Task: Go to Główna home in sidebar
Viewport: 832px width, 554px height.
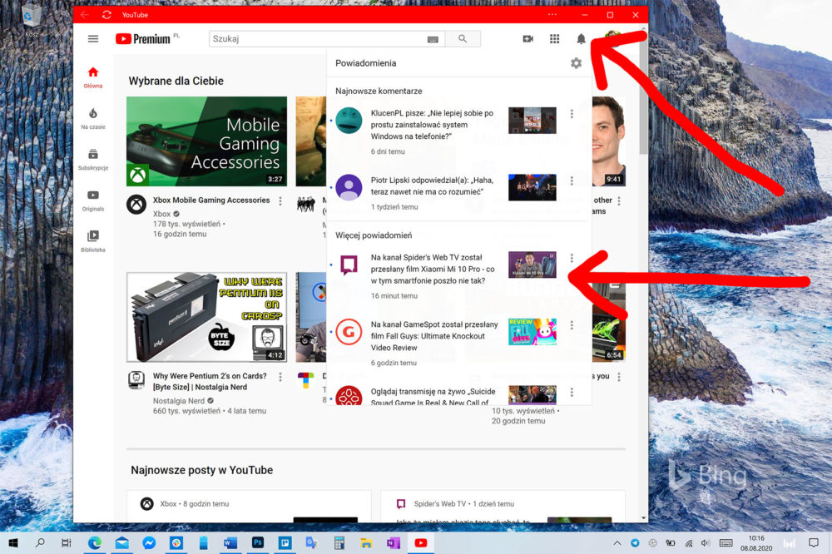Action: pos(93,77)
